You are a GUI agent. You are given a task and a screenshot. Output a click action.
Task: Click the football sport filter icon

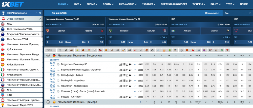59,50
